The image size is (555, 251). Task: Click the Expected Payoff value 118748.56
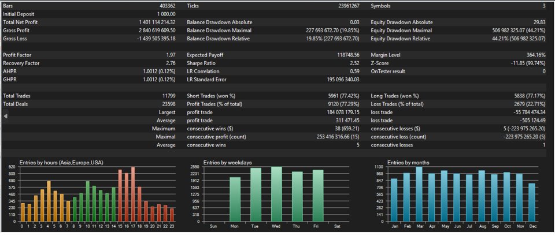348,55
